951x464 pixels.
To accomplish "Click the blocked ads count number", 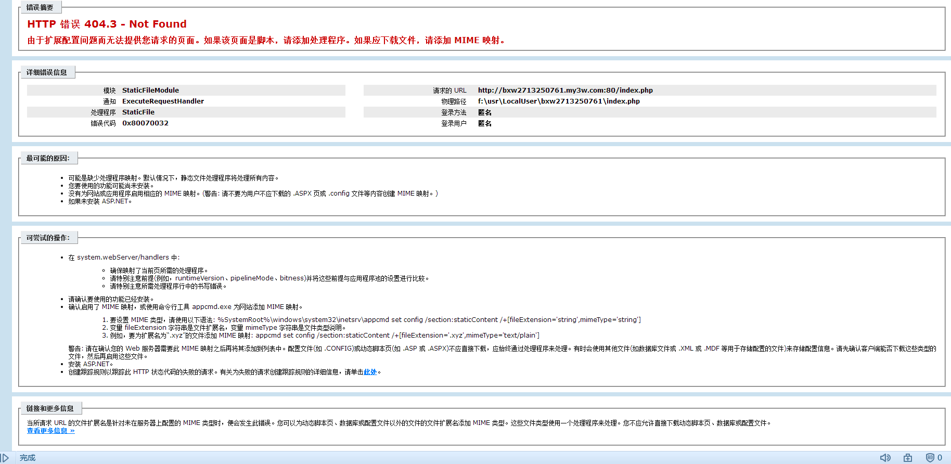I will (940, 458).
